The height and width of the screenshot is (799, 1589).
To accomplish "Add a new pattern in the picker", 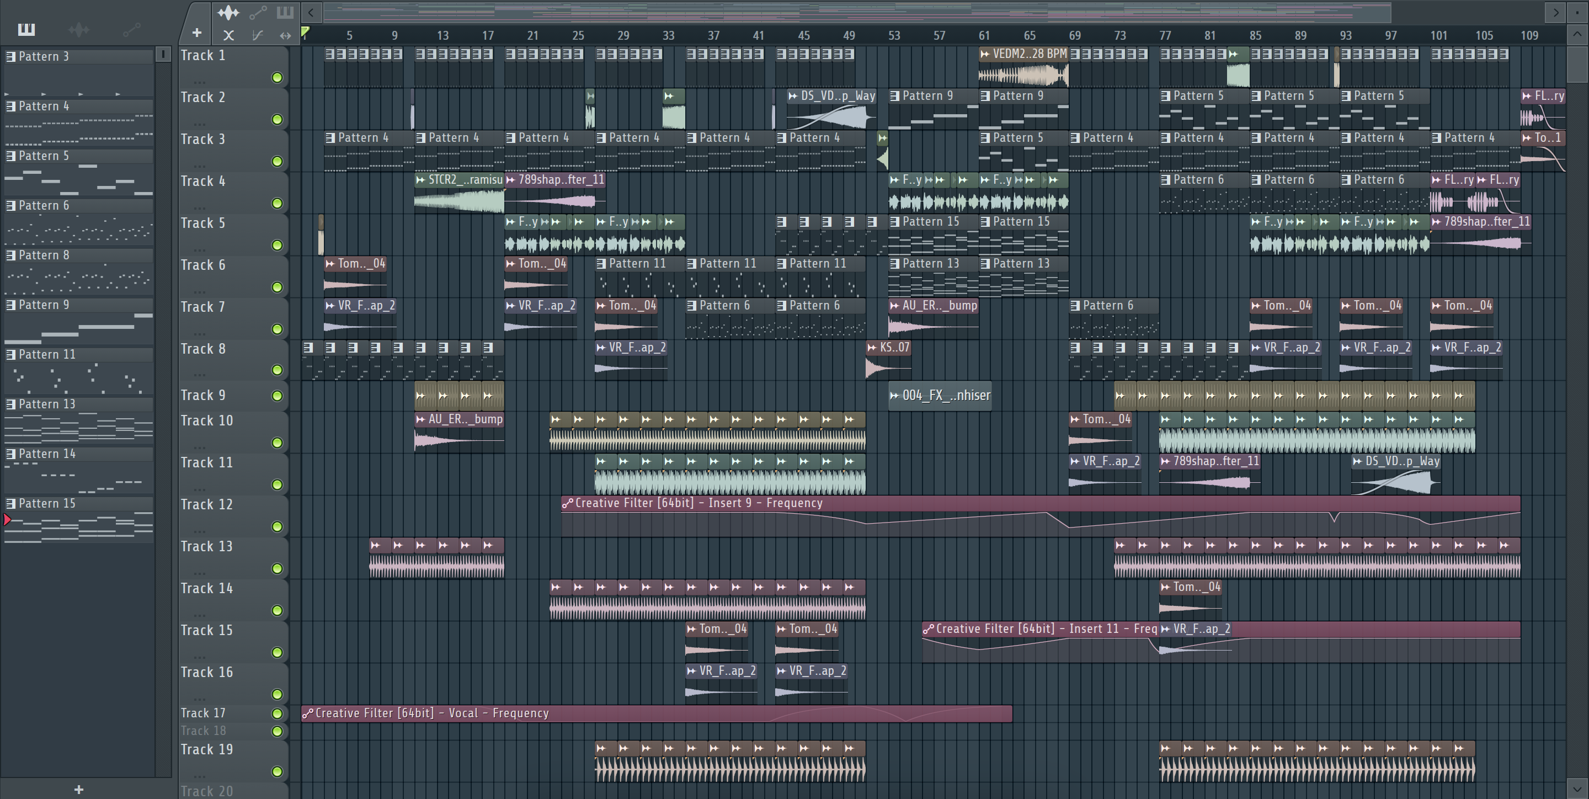I will click(78, 789).
